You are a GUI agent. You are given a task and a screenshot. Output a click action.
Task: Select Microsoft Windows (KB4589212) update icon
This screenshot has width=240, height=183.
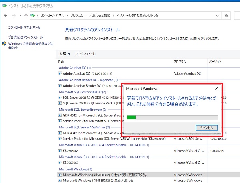point(60,180)
